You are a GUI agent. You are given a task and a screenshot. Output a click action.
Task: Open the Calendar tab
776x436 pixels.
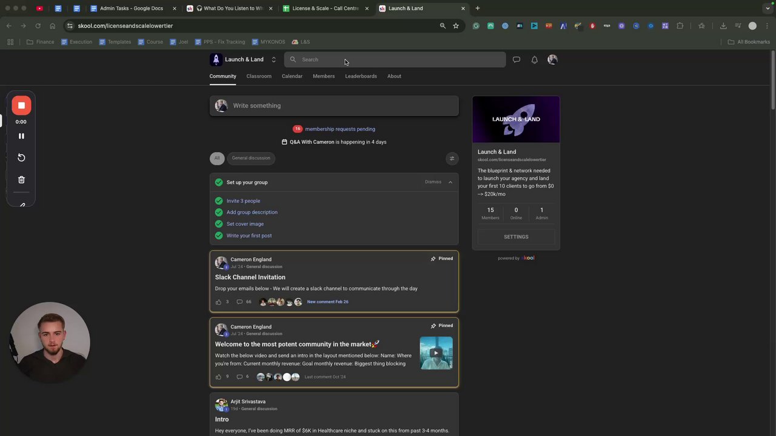pos(292,76)
